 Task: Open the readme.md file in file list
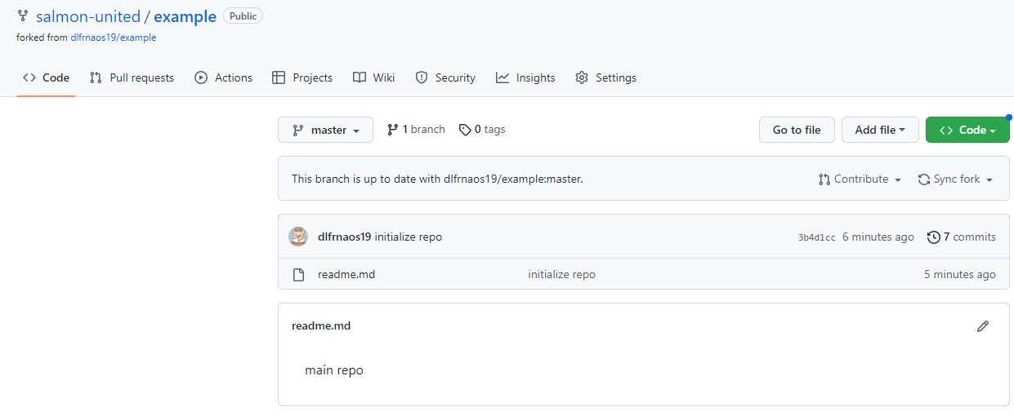pos(346,274)
